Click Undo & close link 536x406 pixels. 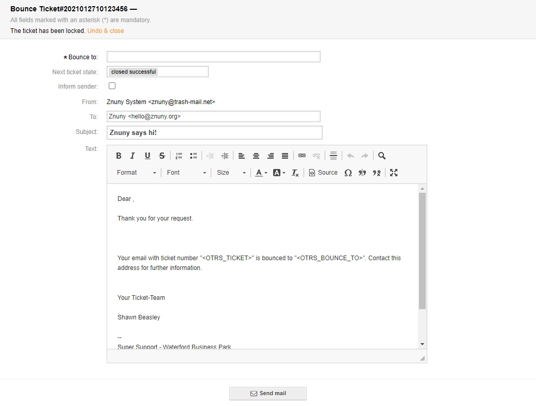pos(105,31)
